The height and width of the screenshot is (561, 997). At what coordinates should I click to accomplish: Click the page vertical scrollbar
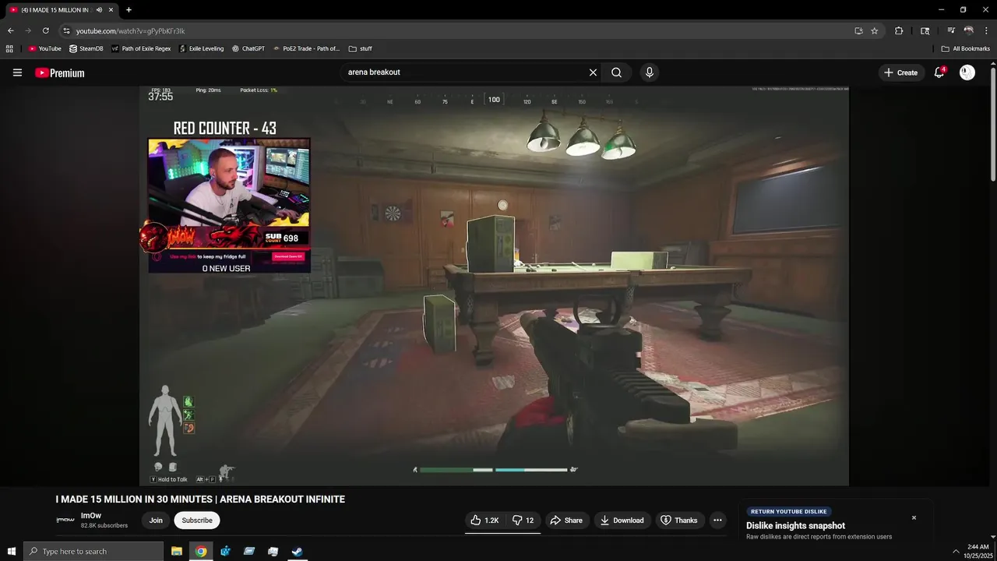[993, 125]
